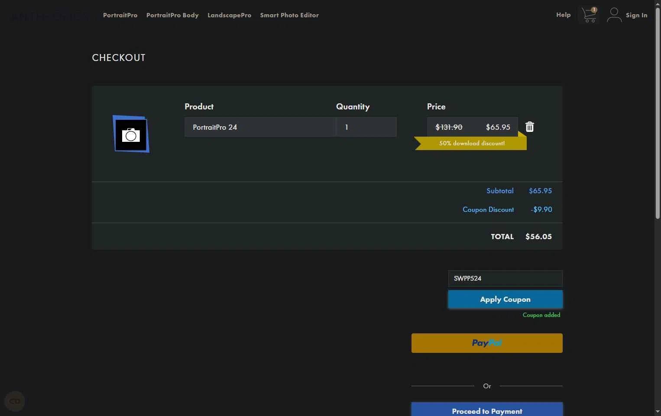Click the -$9.90 coupon discount amount

(x=541, y=209)
